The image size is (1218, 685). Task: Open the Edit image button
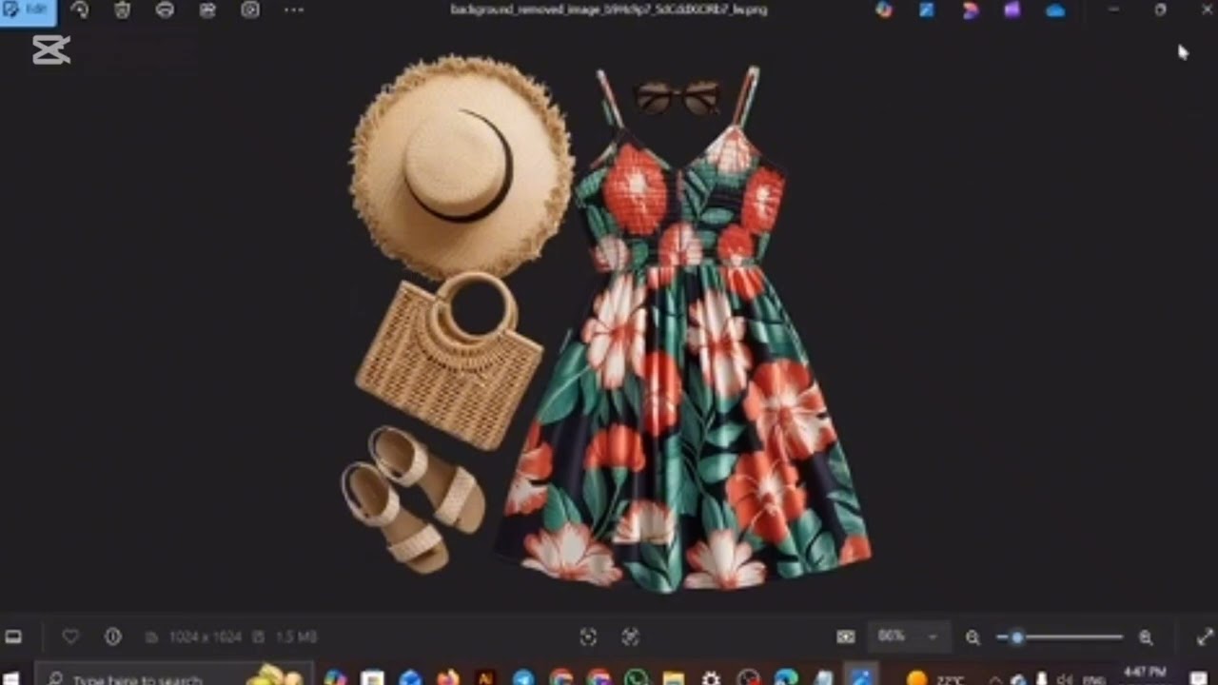pos(28,10)
